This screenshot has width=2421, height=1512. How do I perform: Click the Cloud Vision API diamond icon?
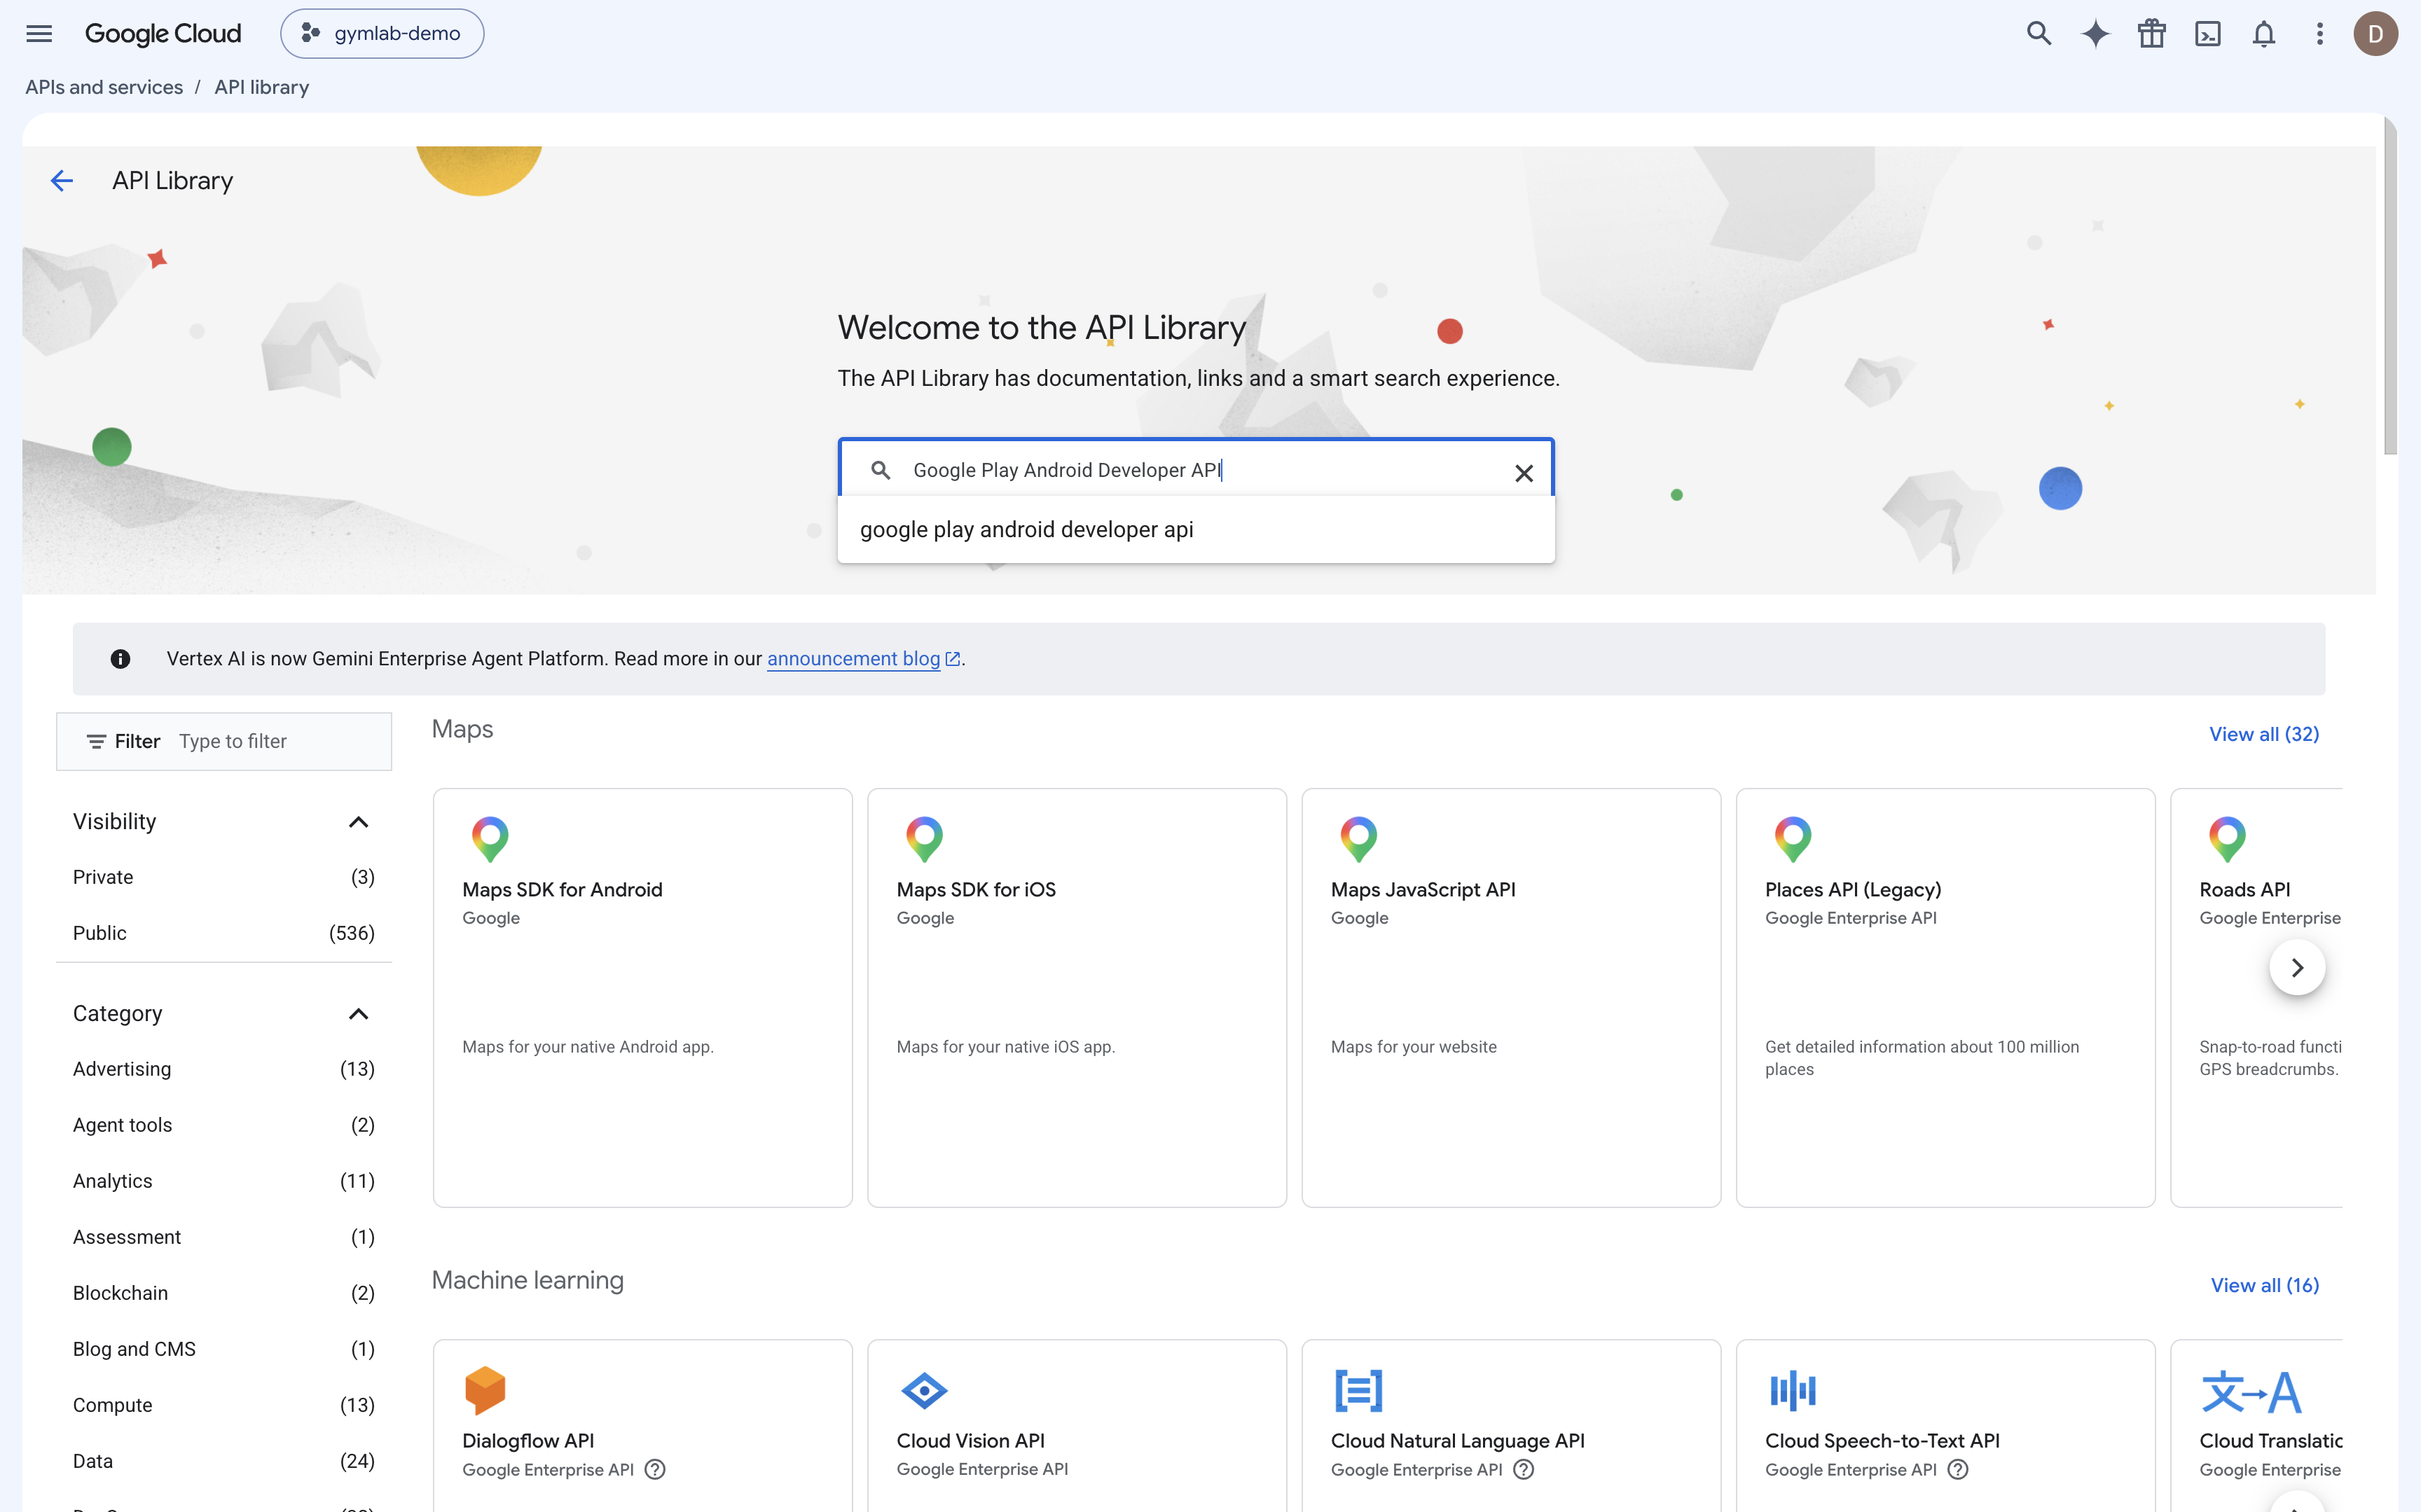[923, 1390]
